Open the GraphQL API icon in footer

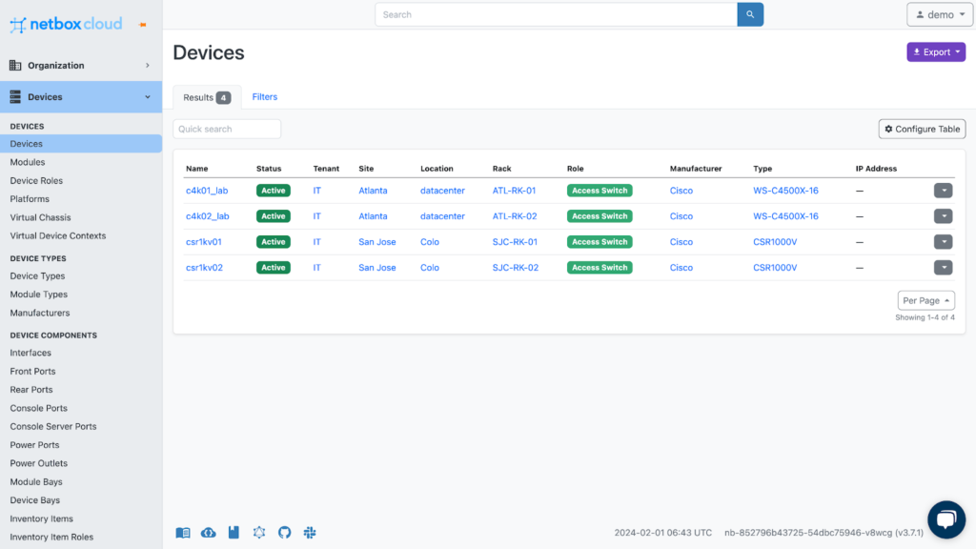[259, 533]
